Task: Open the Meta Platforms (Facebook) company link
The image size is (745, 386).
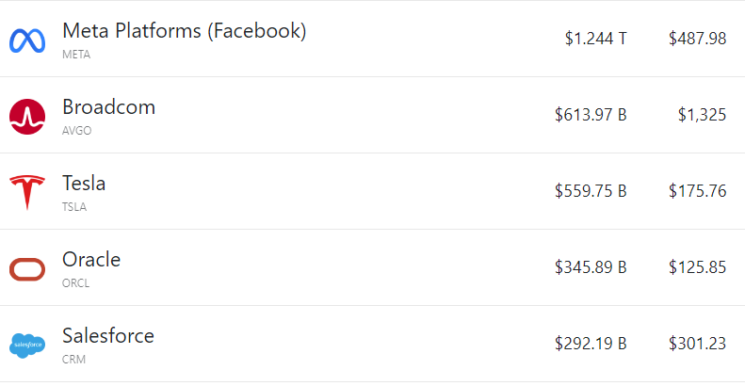Action: (184, 30)
